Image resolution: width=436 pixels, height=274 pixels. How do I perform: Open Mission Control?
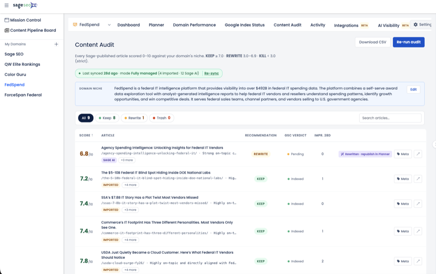pos(23,20)
